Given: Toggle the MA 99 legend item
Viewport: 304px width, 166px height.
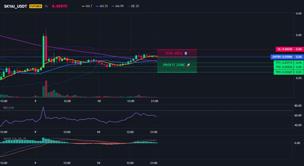Looking at the screenshot, I should pos(118,6).
